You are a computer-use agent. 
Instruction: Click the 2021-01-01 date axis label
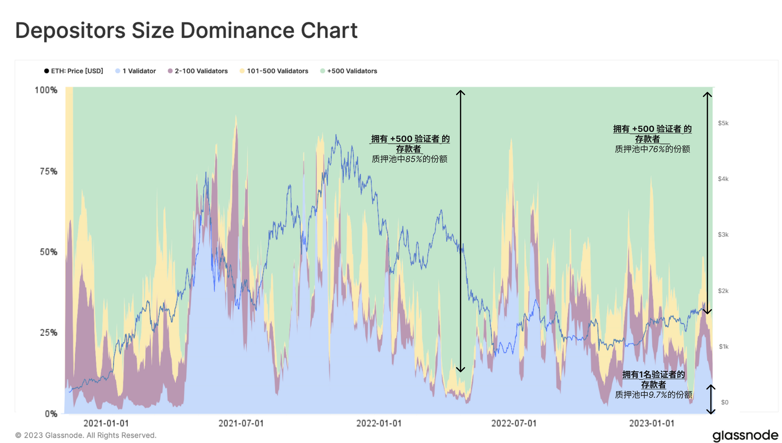[106, 423]
